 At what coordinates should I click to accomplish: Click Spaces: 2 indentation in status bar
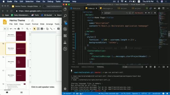coord(136,93)
